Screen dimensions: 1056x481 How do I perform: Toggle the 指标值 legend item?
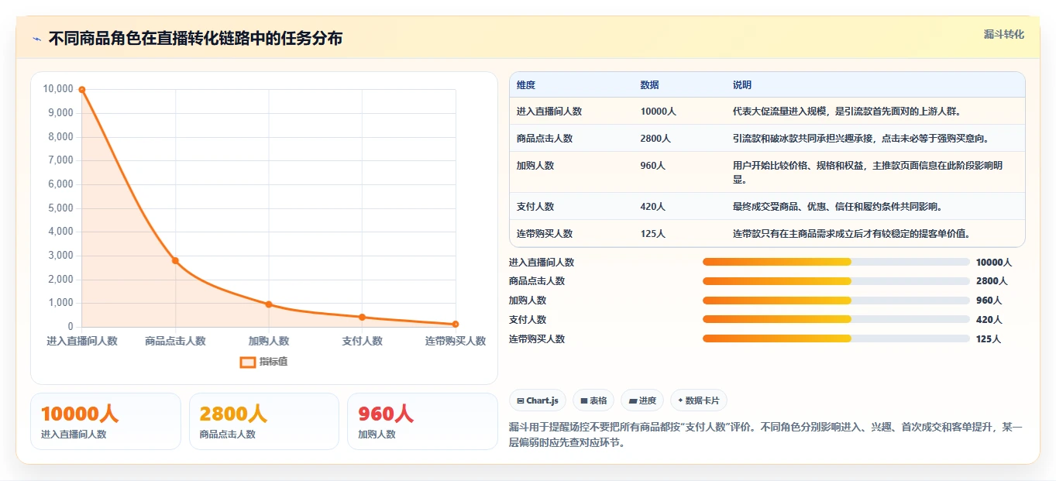click(x=264, y=362)
